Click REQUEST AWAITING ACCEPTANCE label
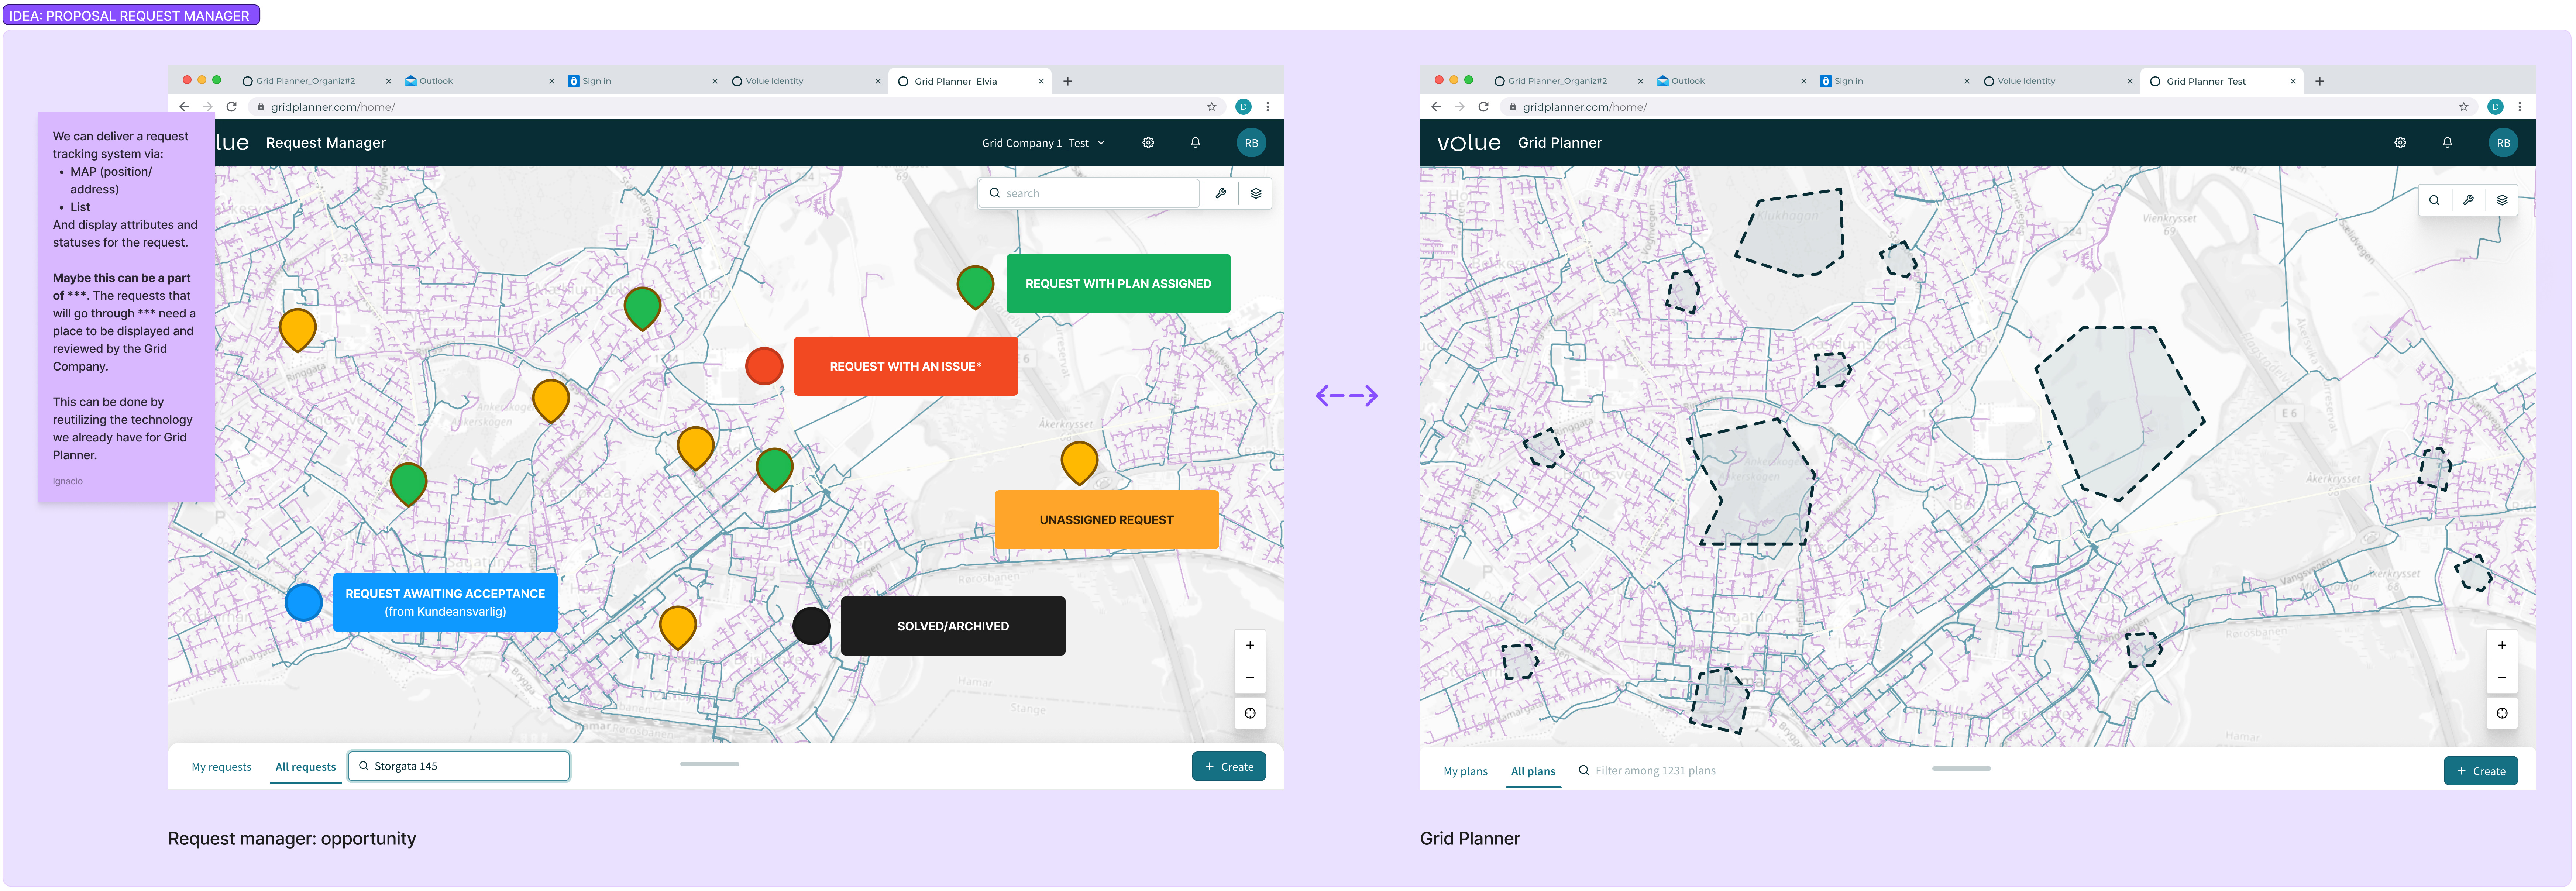This screenshot has height=891, width=2576. [x=445, y=602]
